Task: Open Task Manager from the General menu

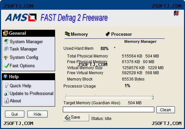Action: (x=20, y=49)
